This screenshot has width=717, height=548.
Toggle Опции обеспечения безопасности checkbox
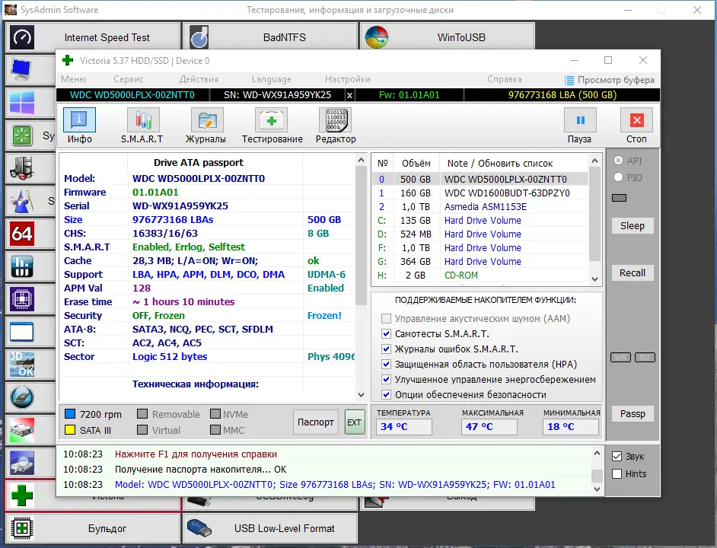click(x=386, y=394)
